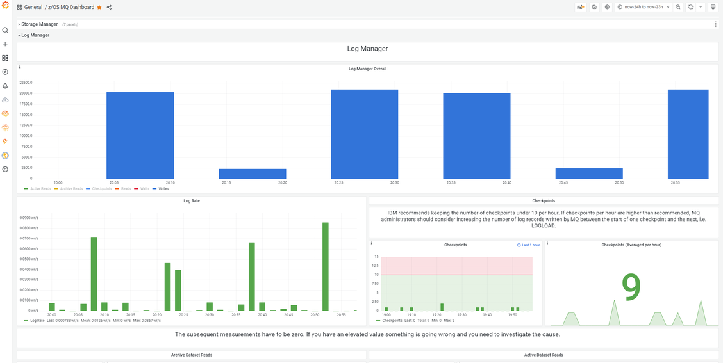This screenshot has width=723, height=363.
Task: Open the refresh interval dropdown arrow
Action: coord(701,7)
